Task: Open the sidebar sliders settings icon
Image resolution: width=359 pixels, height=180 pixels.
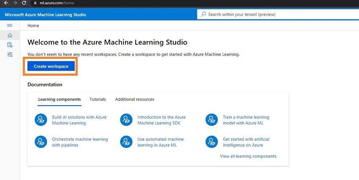Action: click(10, 54)
